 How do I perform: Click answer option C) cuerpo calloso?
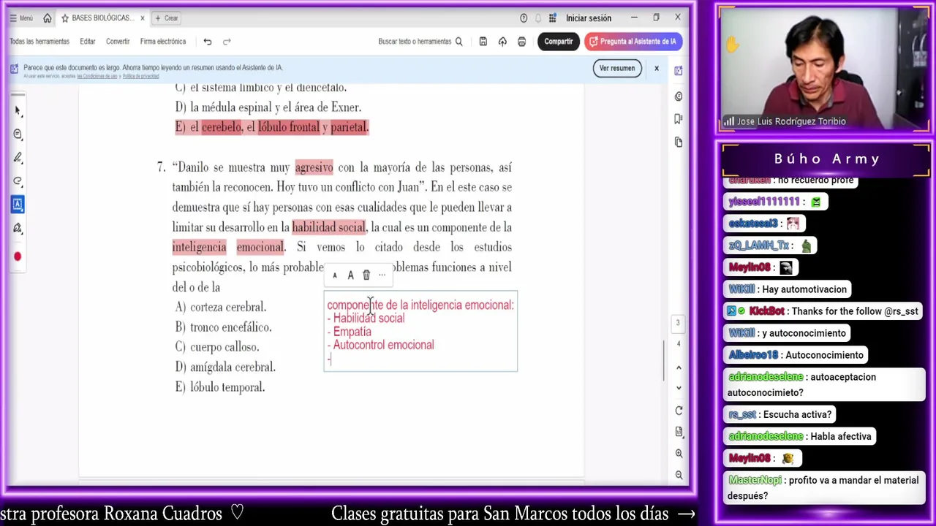tap(217, 347)
